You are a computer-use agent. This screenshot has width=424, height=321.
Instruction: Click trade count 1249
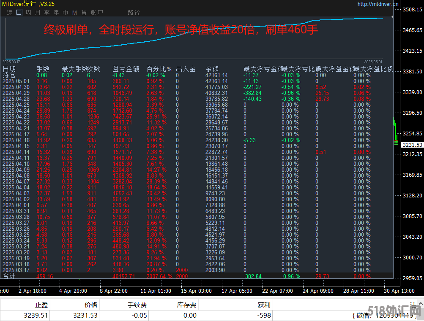(93, 122)
